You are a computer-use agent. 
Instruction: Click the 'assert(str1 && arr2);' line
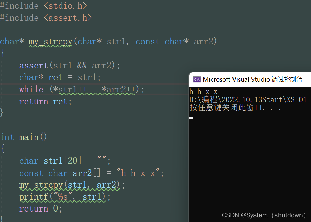tap(70, 65)
